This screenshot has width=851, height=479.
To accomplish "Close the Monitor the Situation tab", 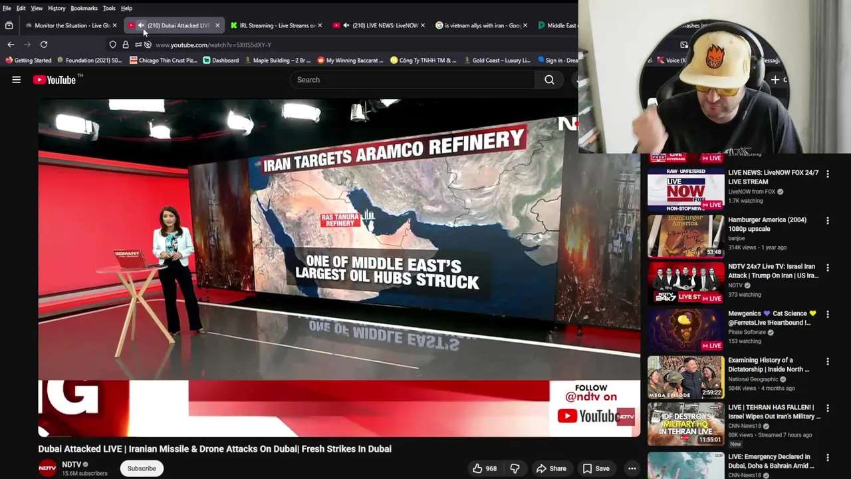I will tap(114, 25).
